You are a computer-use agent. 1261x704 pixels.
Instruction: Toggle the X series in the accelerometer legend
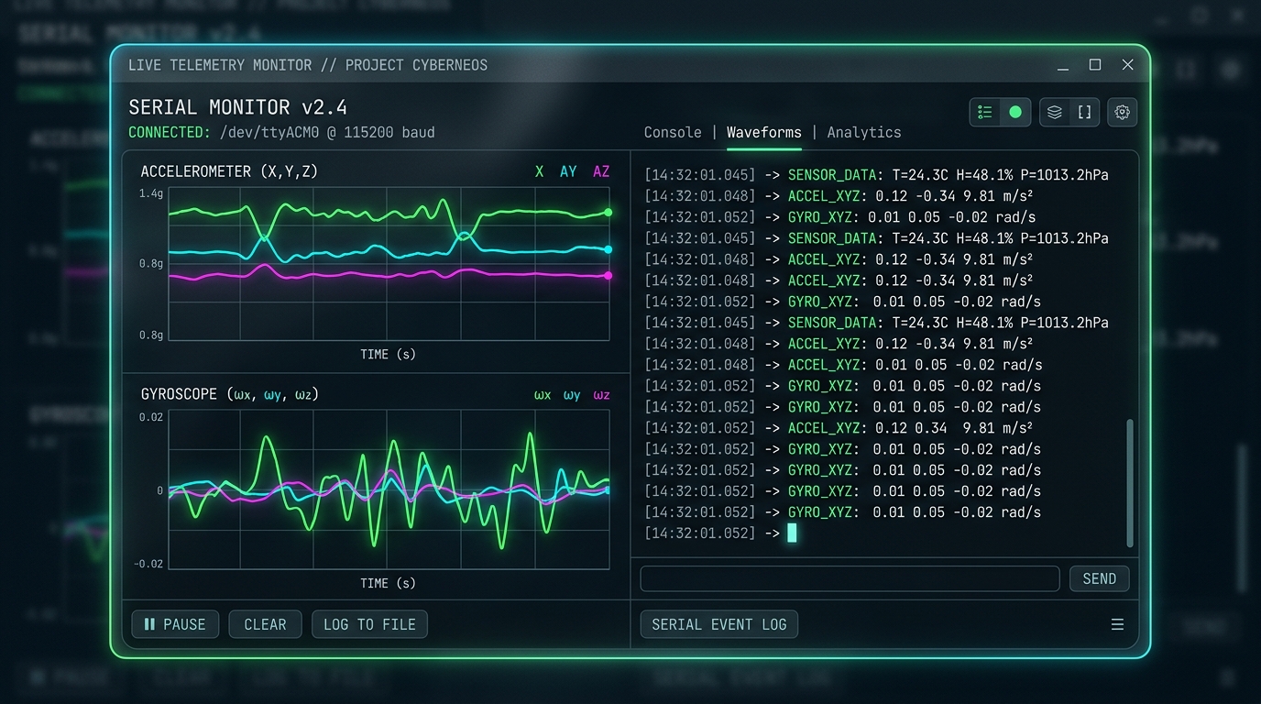(x=540, y=171)
